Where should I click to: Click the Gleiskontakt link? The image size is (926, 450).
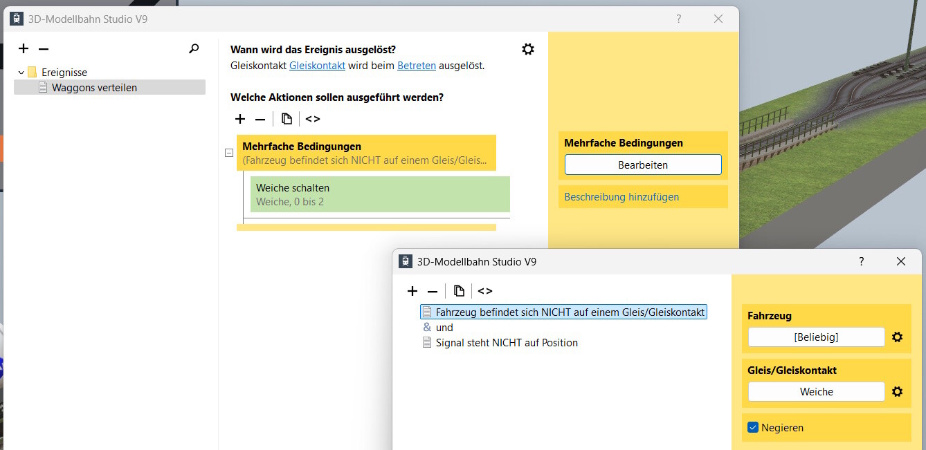tap(317, 66)
